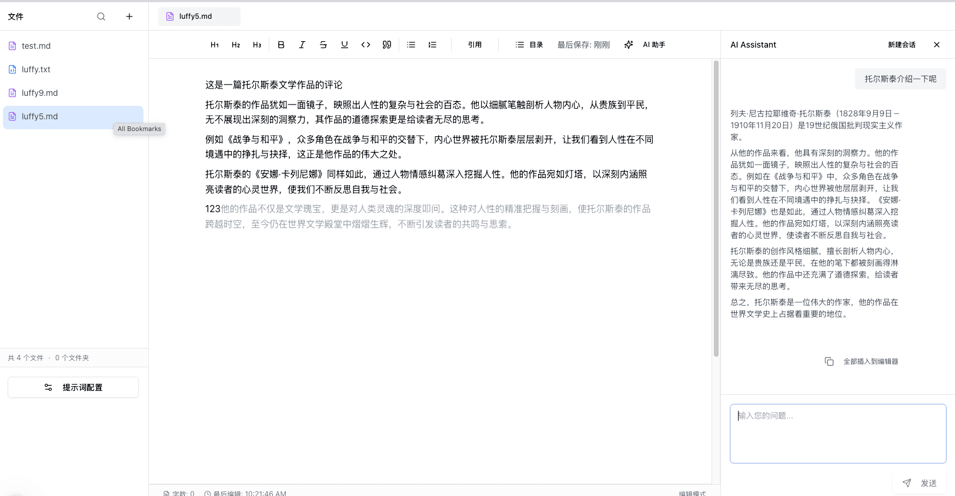Image resolution: width=955 pixels, height=496 pixels.
Task: Open test.md in file list
Action: click(36, 46)
